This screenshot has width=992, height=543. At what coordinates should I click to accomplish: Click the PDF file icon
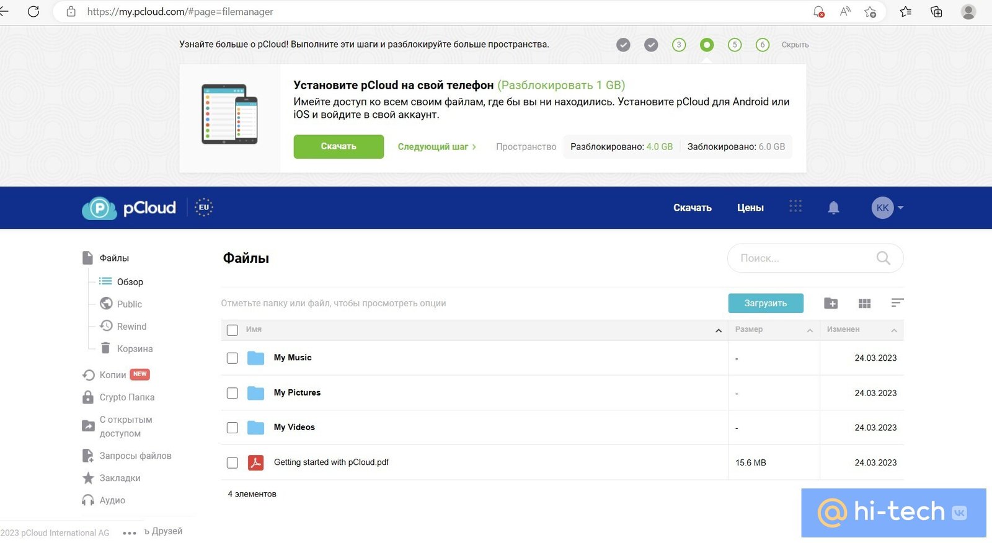[x=255, y=462]
